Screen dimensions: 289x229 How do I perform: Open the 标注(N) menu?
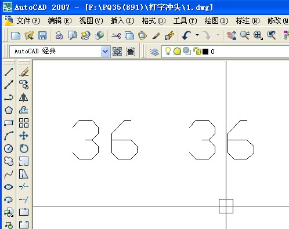tap(248, 21)
